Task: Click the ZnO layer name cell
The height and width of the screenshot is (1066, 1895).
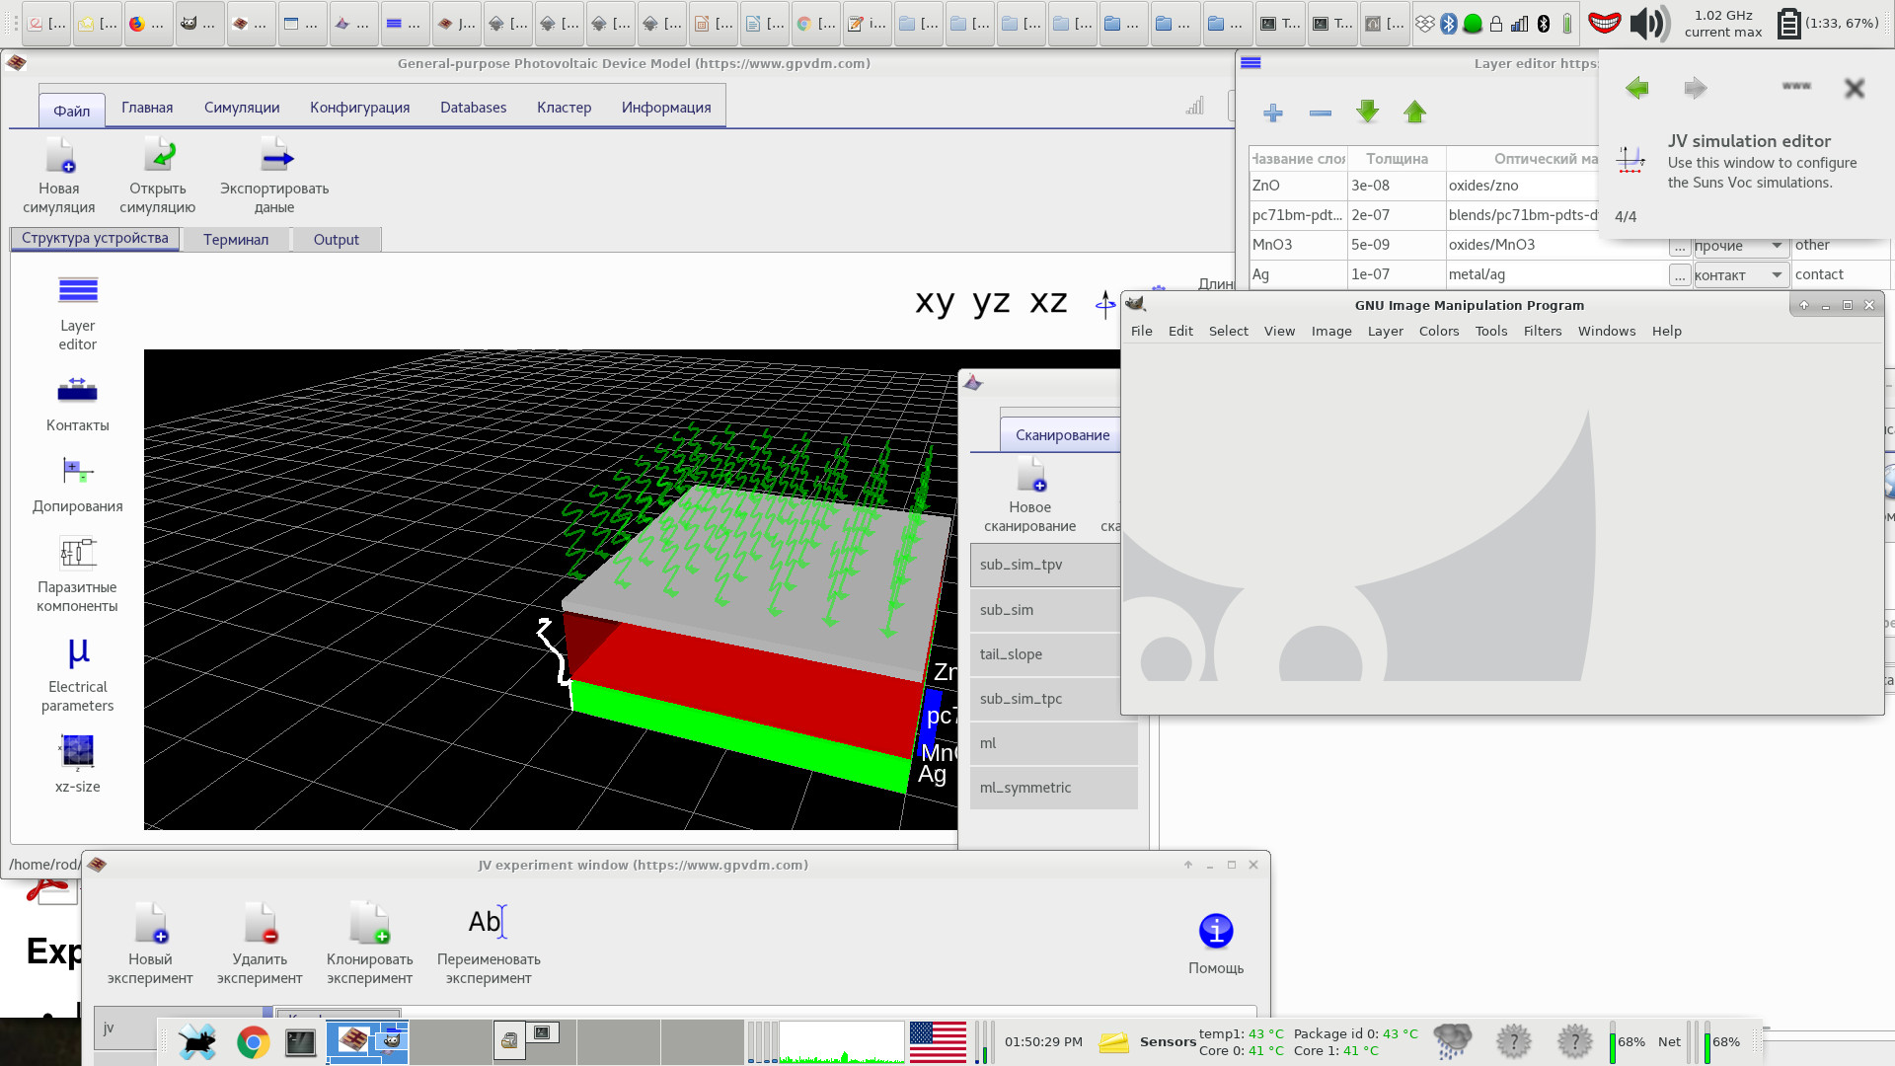Action: coord(1298,186)
